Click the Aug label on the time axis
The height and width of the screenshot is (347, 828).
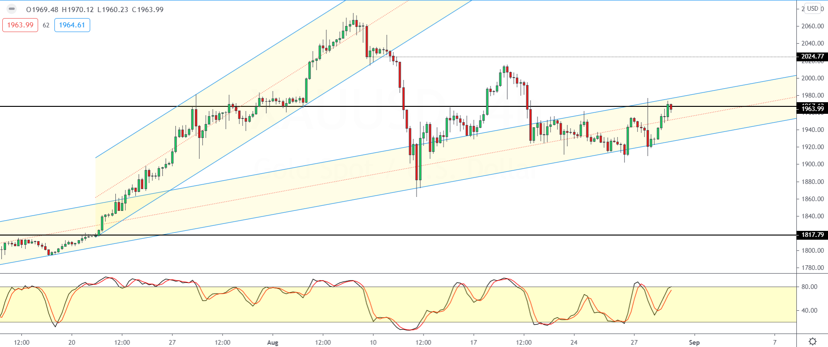coord(273,342)
